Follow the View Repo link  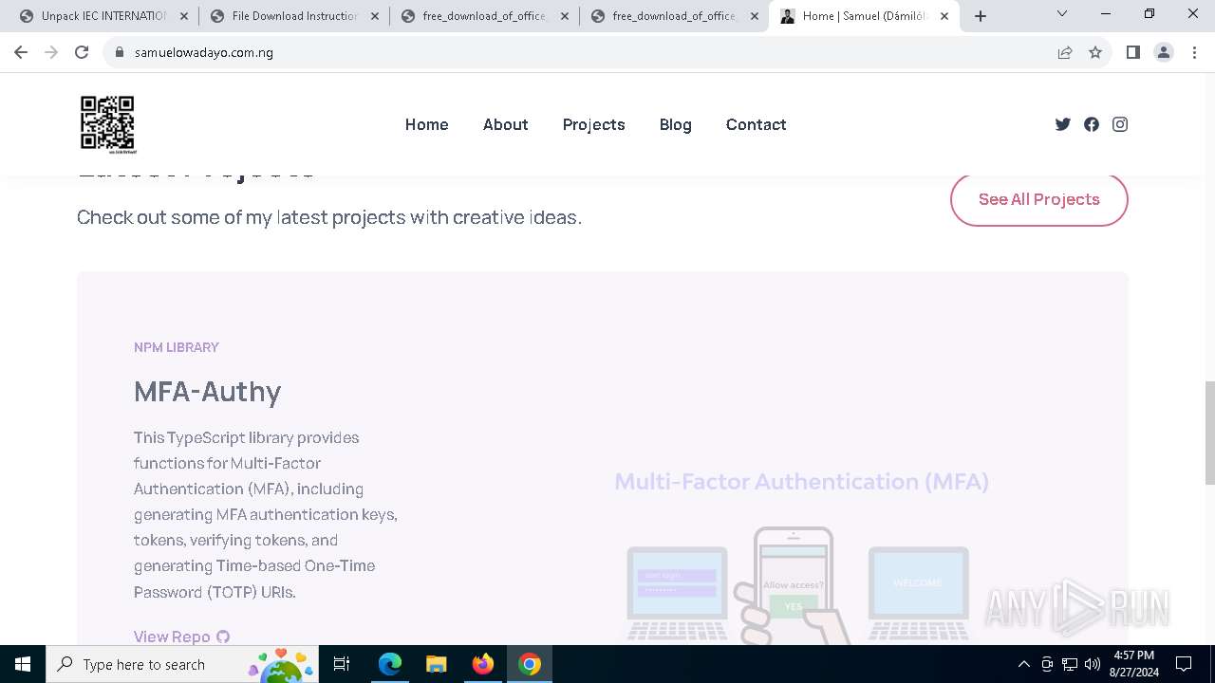pyautogui.click(x=172, y=637)
